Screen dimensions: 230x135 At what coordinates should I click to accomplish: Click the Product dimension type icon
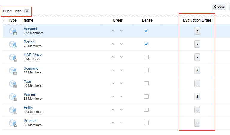coord(13,123)
